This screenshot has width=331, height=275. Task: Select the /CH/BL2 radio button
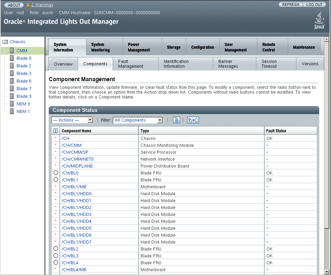56,249
